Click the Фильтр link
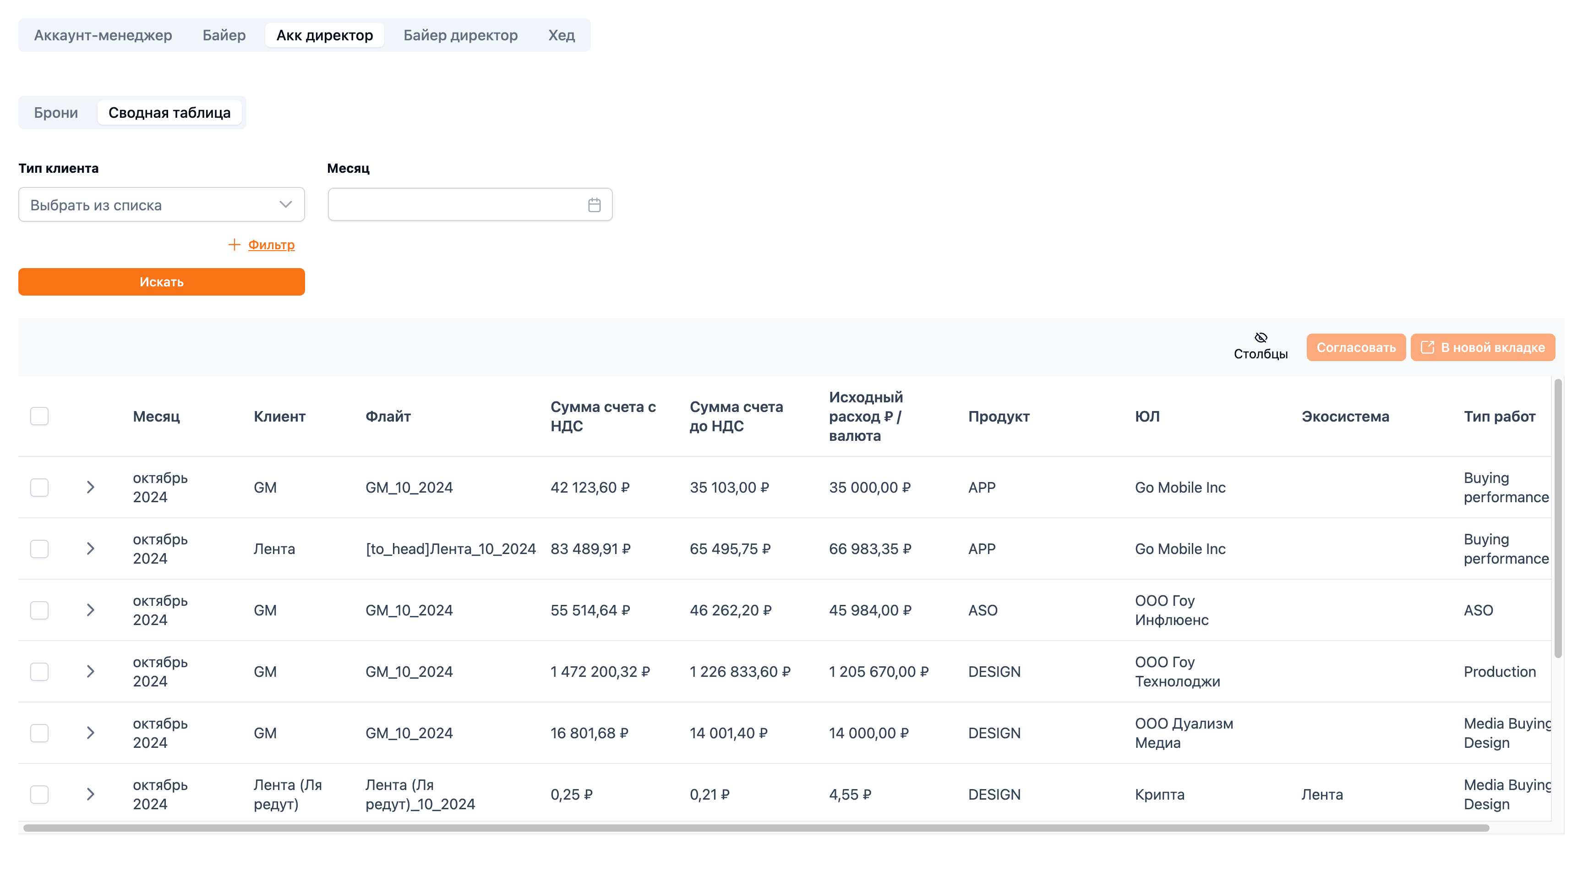The width and height of the screenshot is (1583, 878). (x=271, y=245)
